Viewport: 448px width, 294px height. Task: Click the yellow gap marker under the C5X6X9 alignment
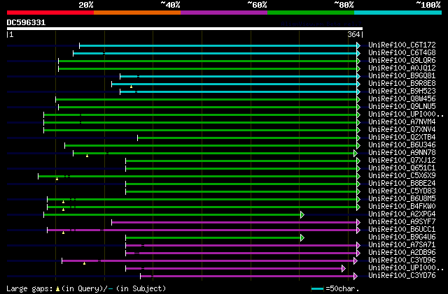pyautogui.click(x=57, y=179)
